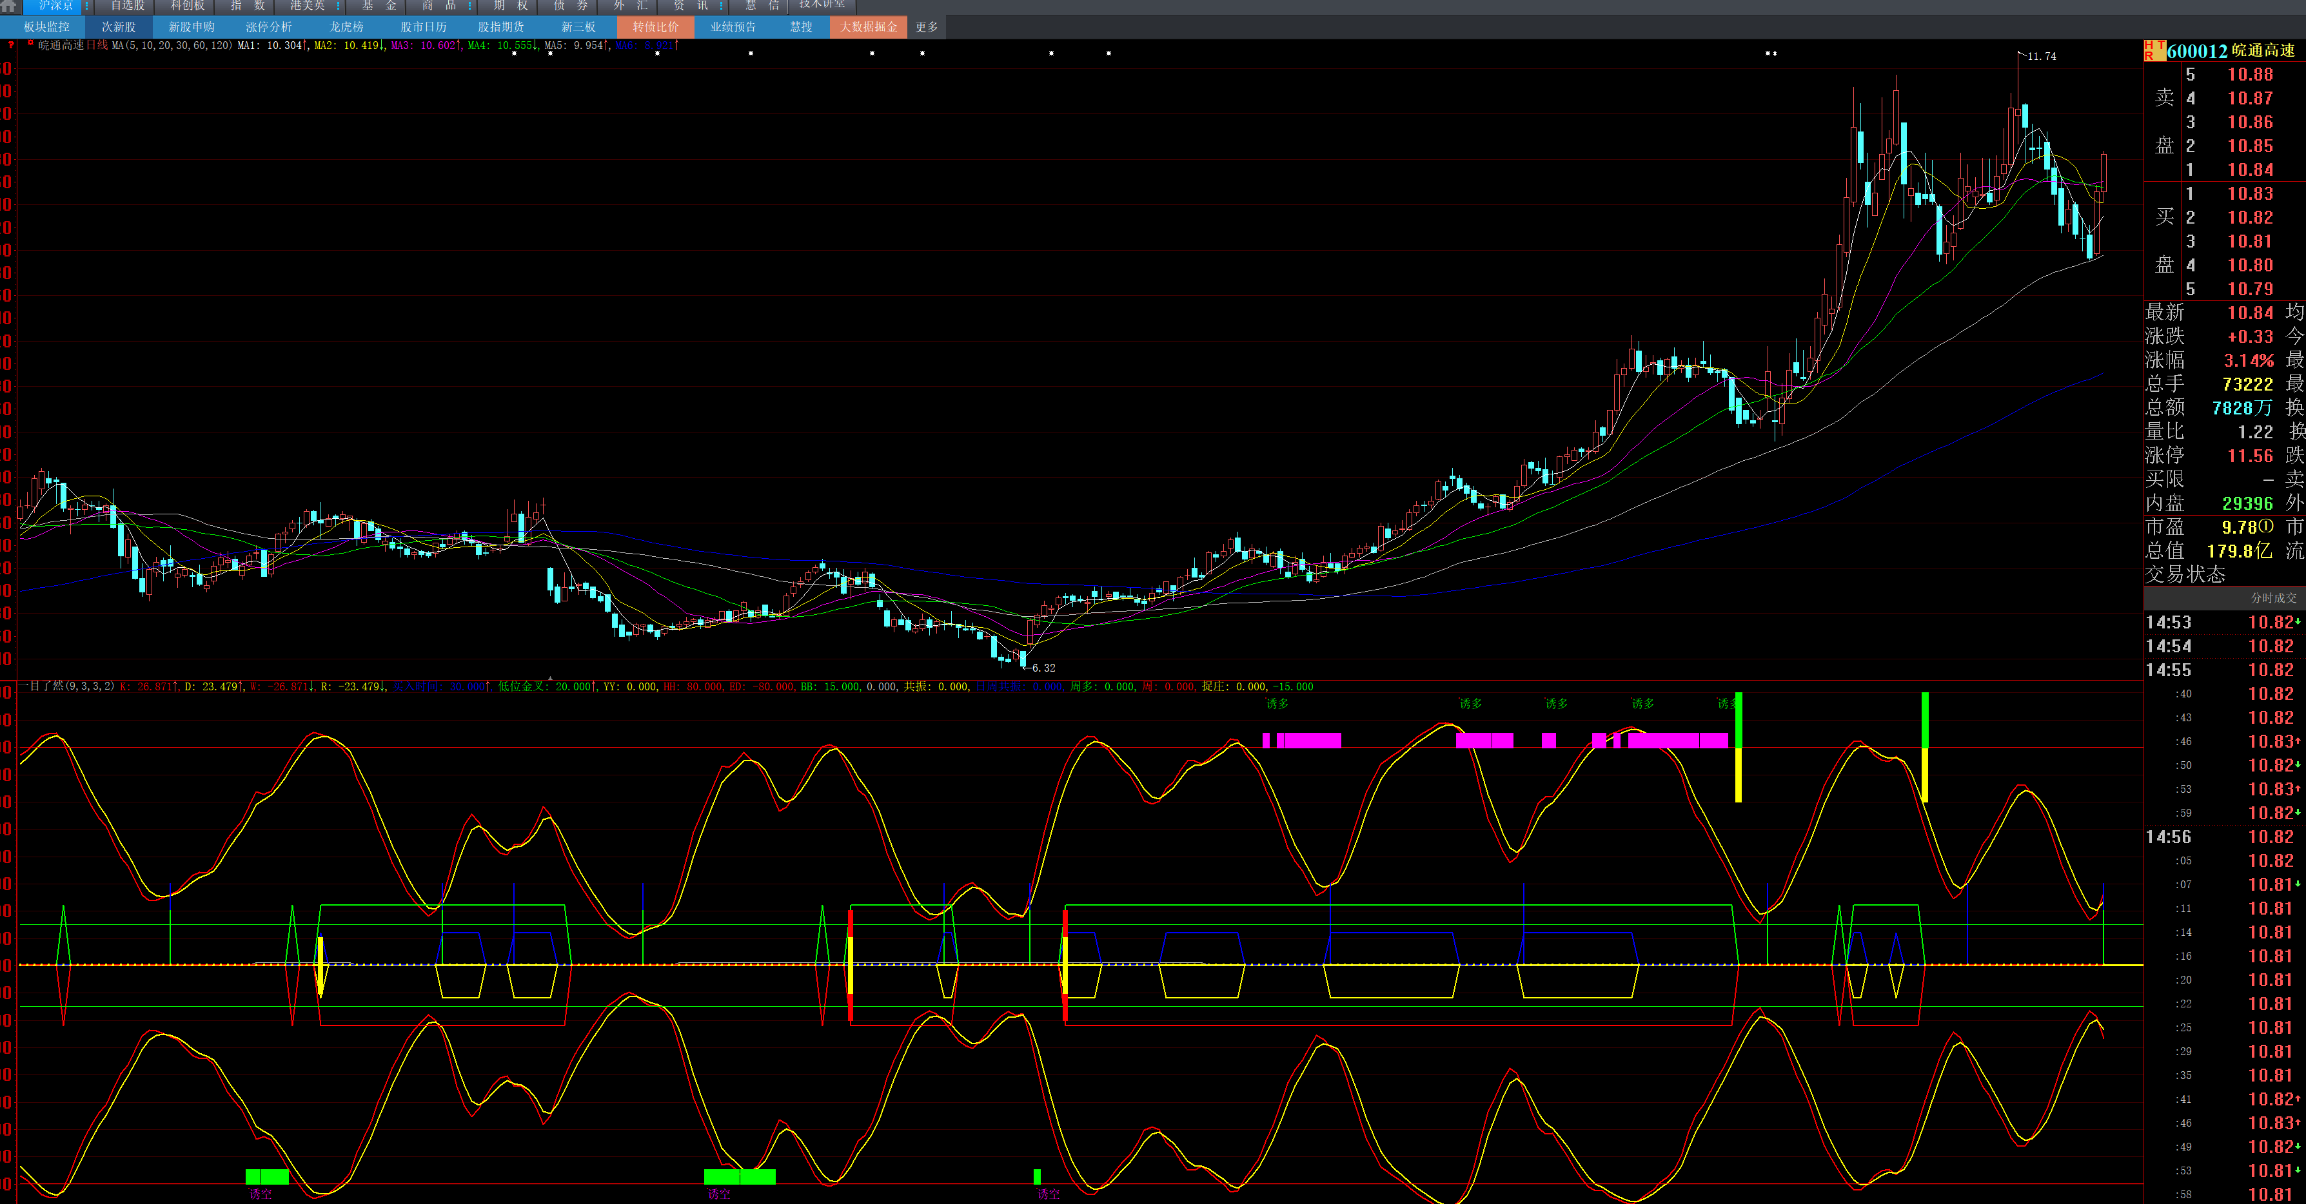
Task: Open the dropdown dots beside 沪深京
Action: 87,5
